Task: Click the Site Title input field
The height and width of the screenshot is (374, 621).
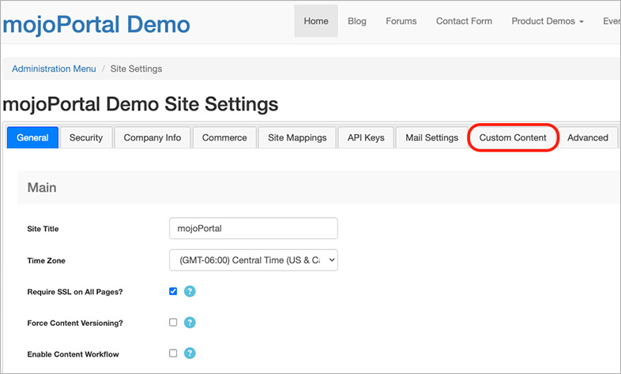Action: (253, 228)
